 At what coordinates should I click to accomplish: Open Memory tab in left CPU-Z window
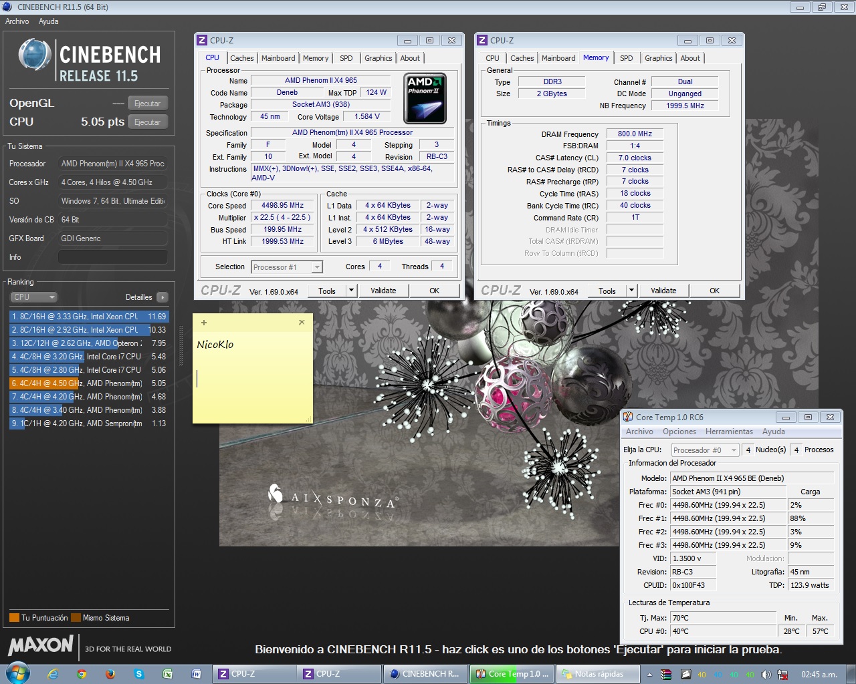[x=316, y=58]
